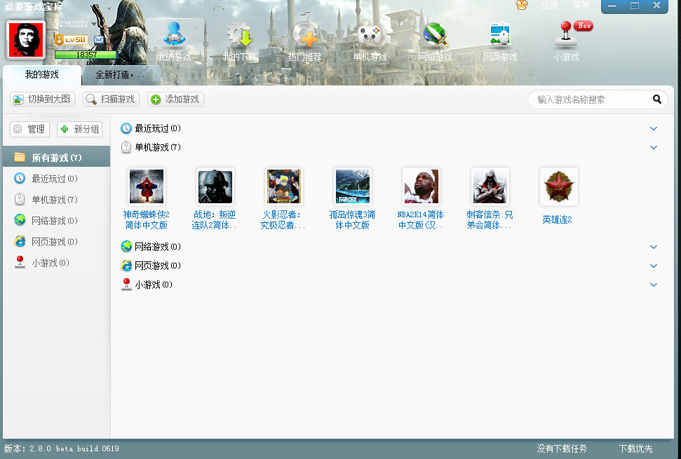This screenshot has height=459, width=681.
Task: Click the 英雄连2 title link
Action: [558, 219]
